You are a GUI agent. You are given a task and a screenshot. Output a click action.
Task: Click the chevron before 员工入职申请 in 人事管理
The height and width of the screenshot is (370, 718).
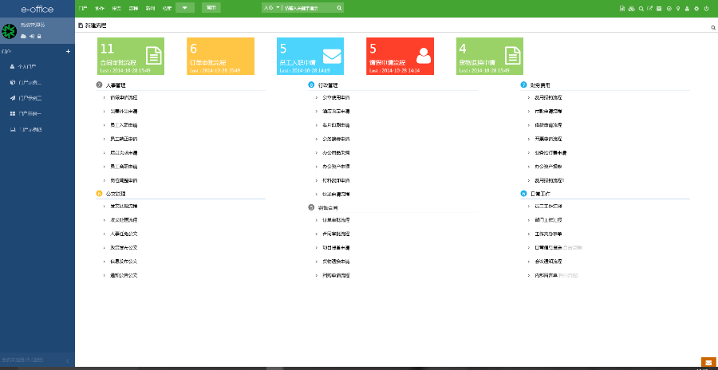click(105, 125)
